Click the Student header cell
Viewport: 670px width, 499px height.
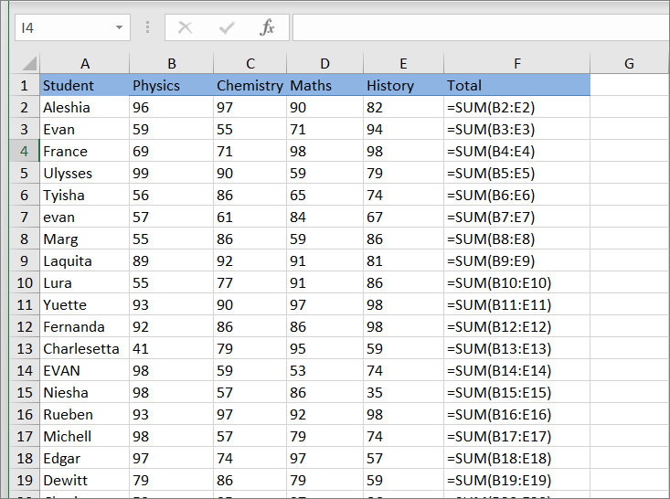(x=85, y=85)
